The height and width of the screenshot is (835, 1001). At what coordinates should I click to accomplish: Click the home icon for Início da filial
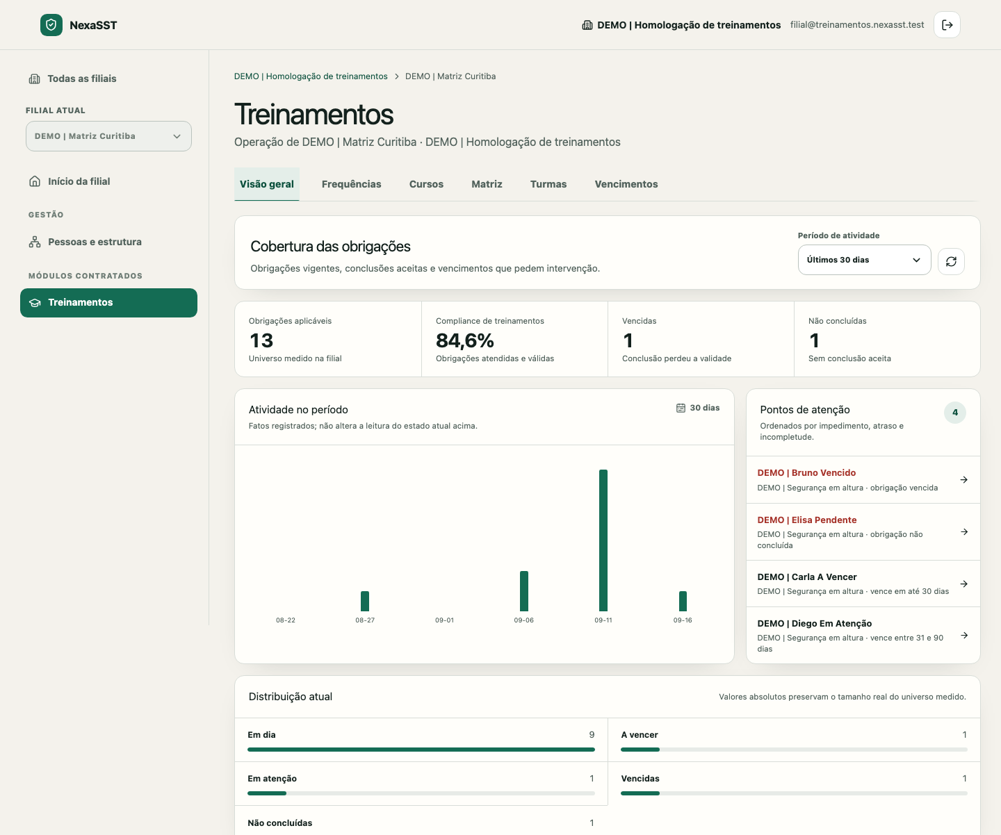click(x=35, y=181)
